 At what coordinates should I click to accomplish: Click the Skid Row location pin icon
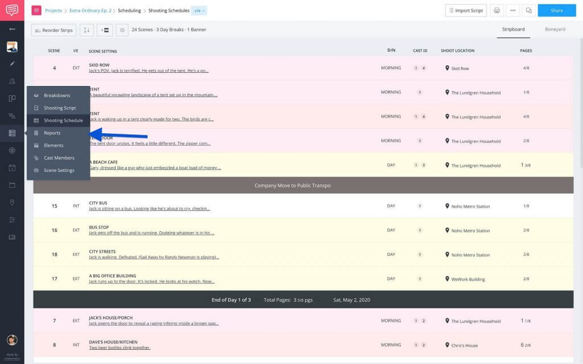pyautogui.click(x=447, y=68)
